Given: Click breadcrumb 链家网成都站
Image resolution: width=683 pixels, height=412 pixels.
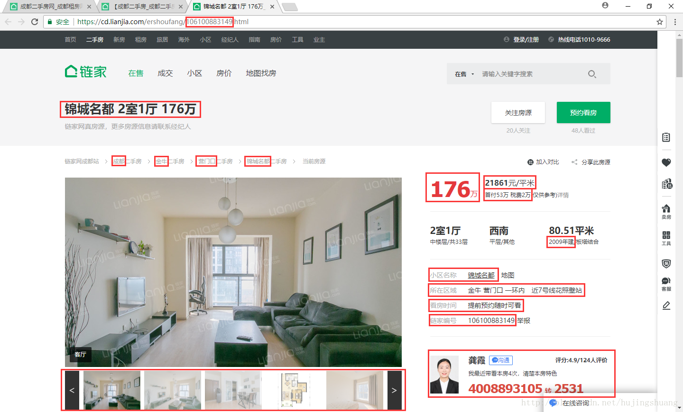Looking at the screenshot, I should [x=82, y=161].
